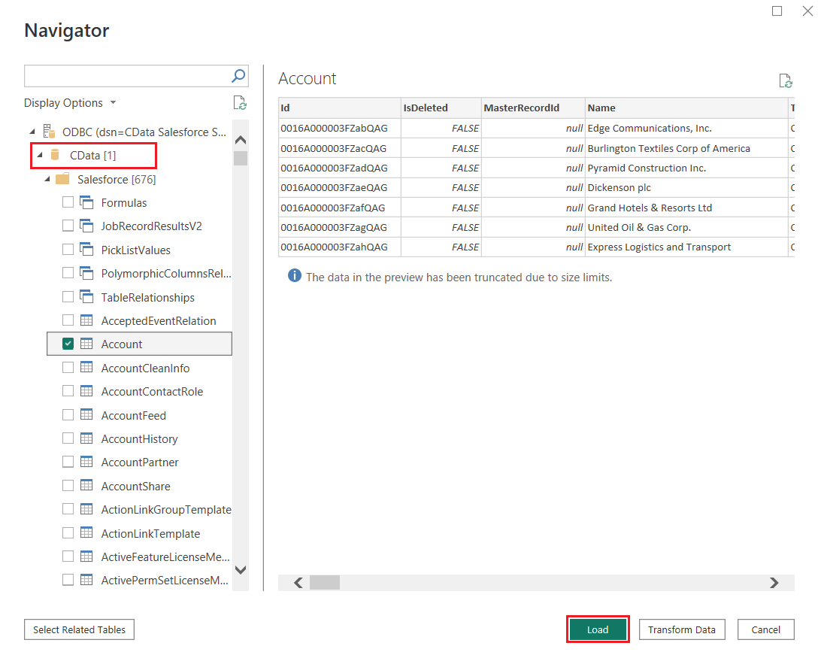Image resolution: width=818 pixels, height=652 pixels.
Task: Click into the Navigator search field
Action: [x=126, y=76]
